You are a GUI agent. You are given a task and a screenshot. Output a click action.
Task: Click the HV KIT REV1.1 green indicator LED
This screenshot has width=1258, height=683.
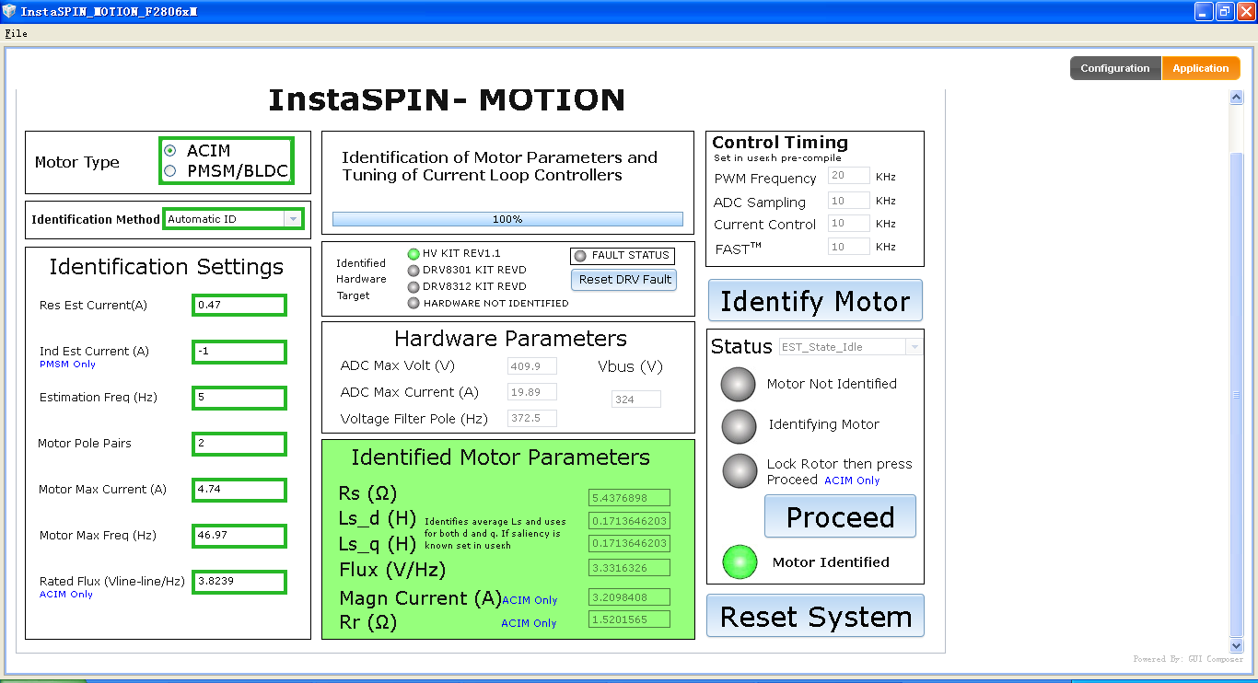tap(414, 254)
